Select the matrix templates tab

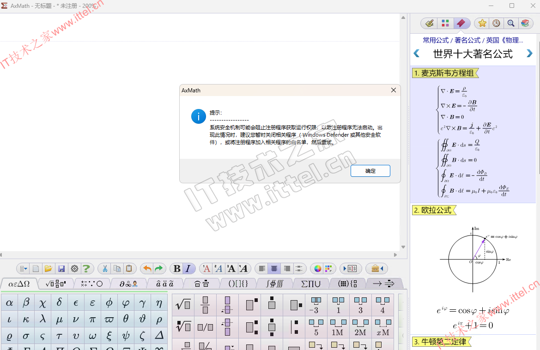click(x=347, y=284)
